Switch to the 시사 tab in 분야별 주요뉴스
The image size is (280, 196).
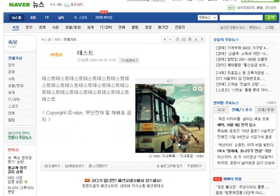[221, 110]
